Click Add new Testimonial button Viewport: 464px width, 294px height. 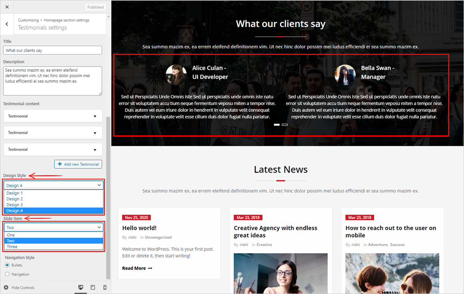pyautogui.click(x=78, y=164)
